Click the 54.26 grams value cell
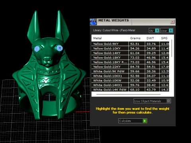Image resolution: width=191 pixels, height=143 pixels. pos(136,48)
